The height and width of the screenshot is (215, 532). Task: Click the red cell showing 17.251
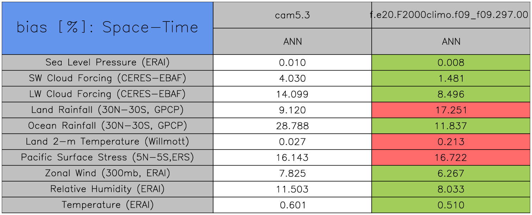(451, 110)
